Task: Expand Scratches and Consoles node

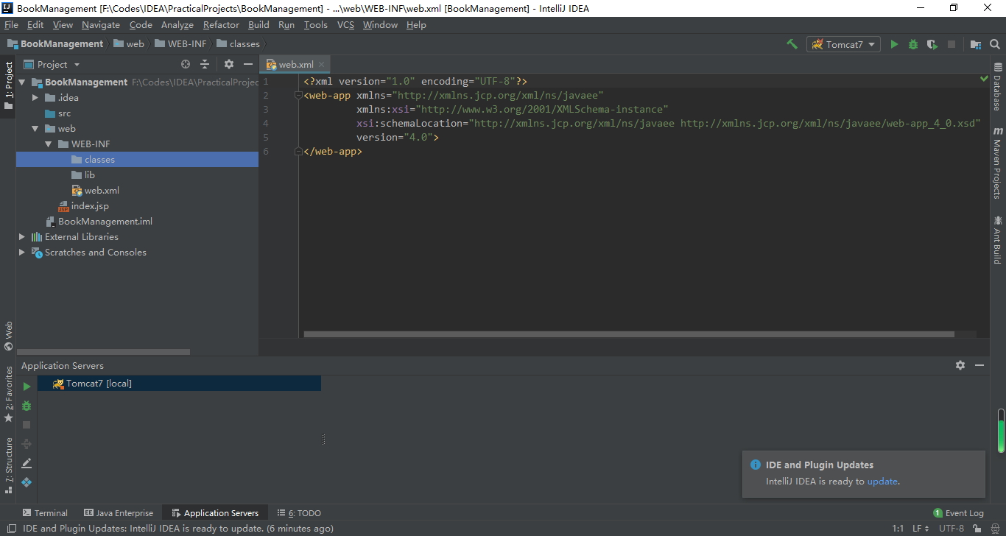Action: 21,253
